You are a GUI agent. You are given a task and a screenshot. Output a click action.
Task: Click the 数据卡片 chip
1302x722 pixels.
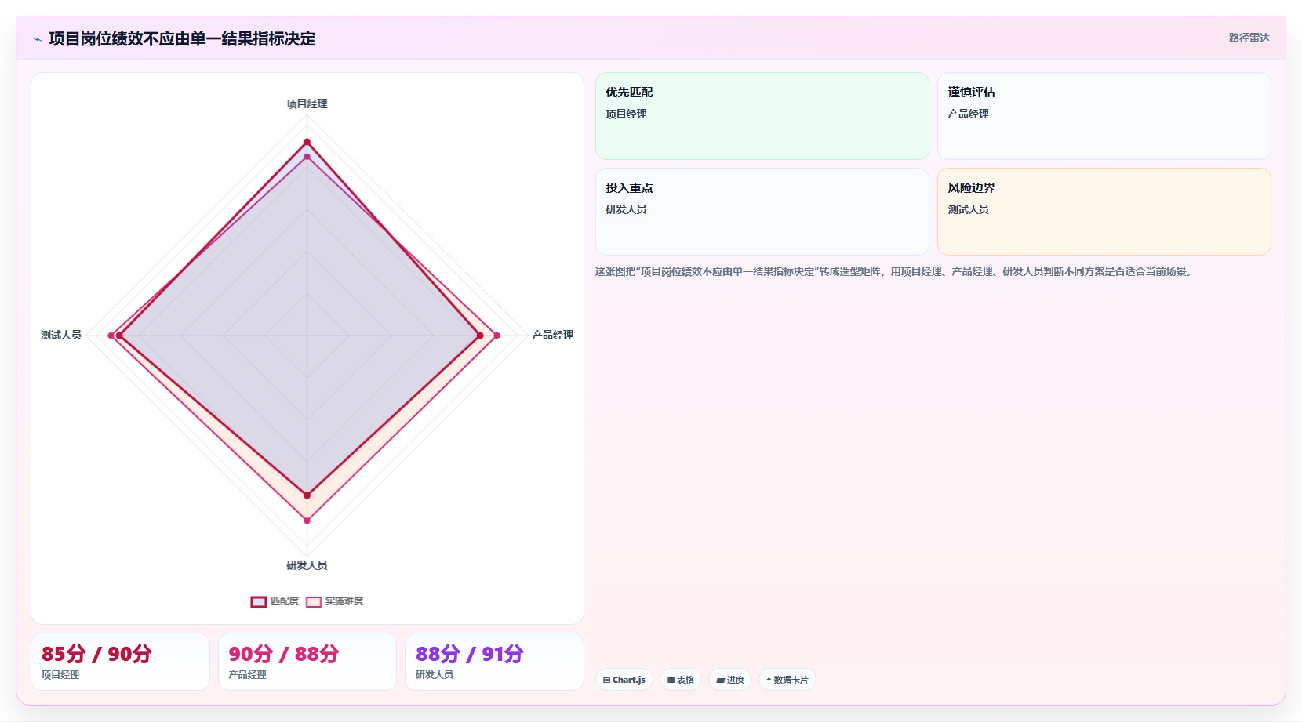(x=787, y=680)
